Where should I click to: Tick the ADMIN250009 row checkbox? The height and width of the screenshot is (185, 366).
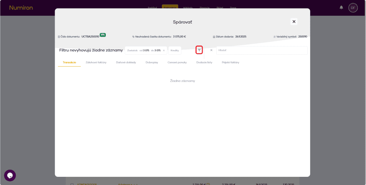pos(72,184)
